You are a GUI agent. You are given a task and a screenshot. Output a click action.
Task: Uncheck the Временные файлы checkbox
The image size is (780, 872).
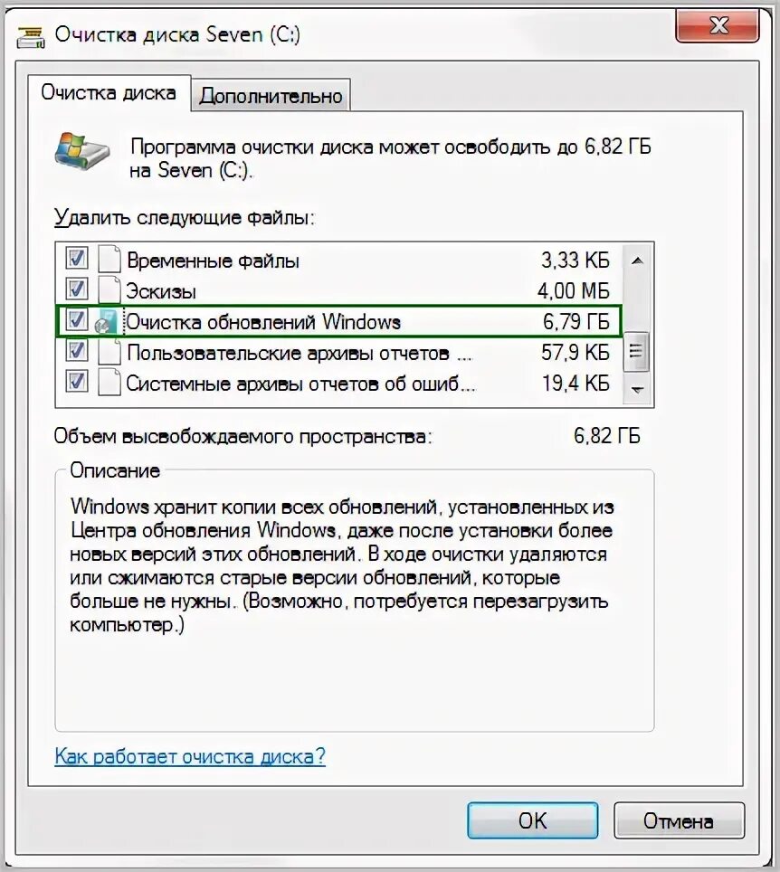point(76,258)
